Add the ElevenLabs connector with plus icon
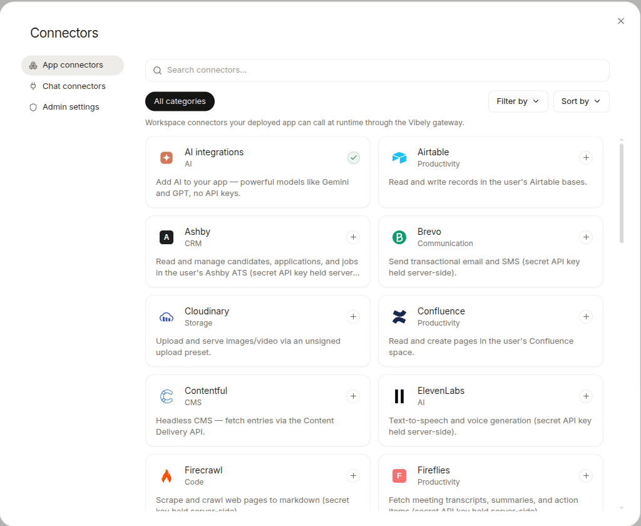Viewport: 641px width, 526px height. (x=586, y=396)
